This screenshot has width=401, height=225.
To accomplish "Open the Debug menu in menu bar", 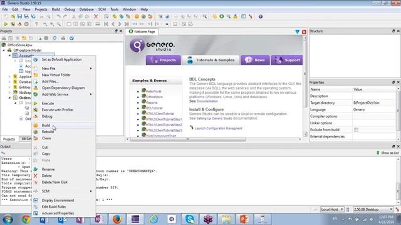I will (x=70, y=9).
